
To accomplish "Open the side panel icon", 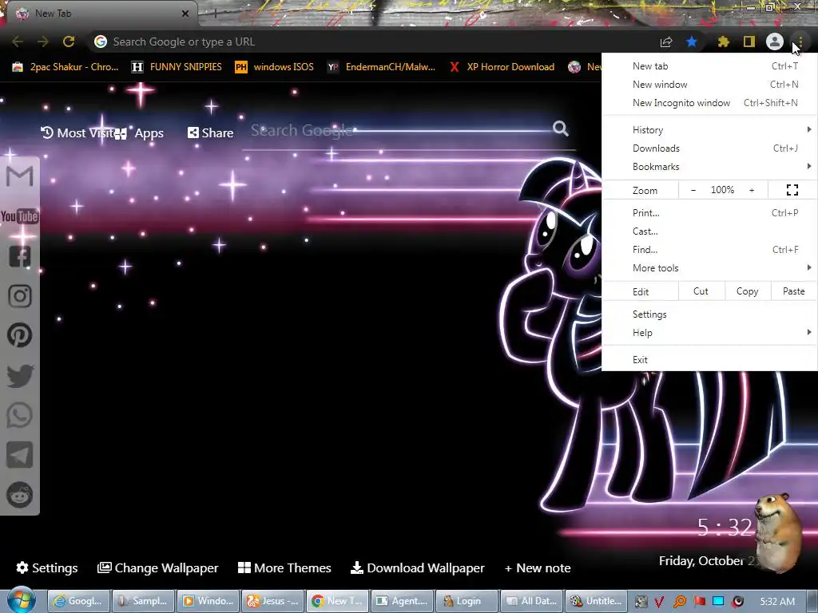I will click(x=749, y=42).
